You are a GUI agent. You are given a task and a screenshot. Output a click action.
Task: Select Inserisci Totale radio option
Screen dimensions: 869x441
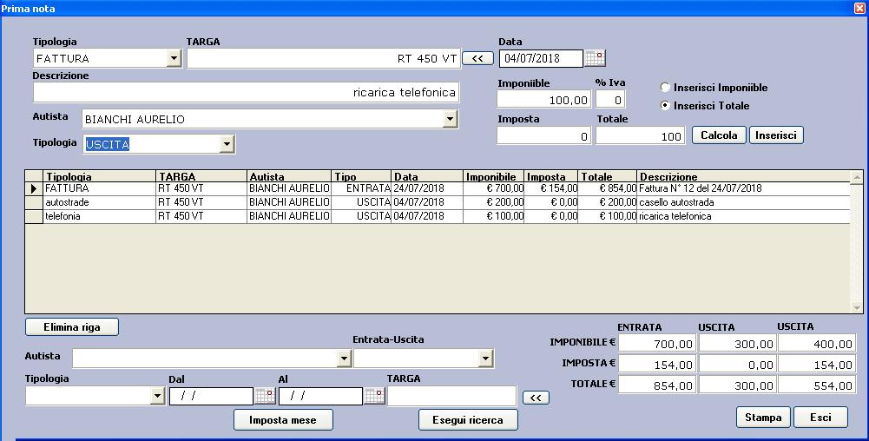(x=665, y=106)
